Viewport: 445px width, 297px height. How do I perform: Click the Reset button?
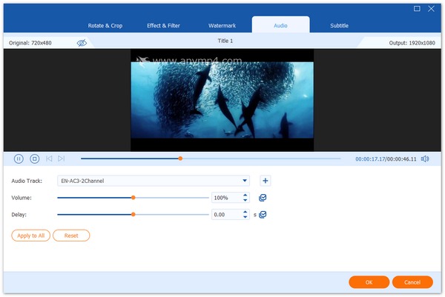point(71,236)
